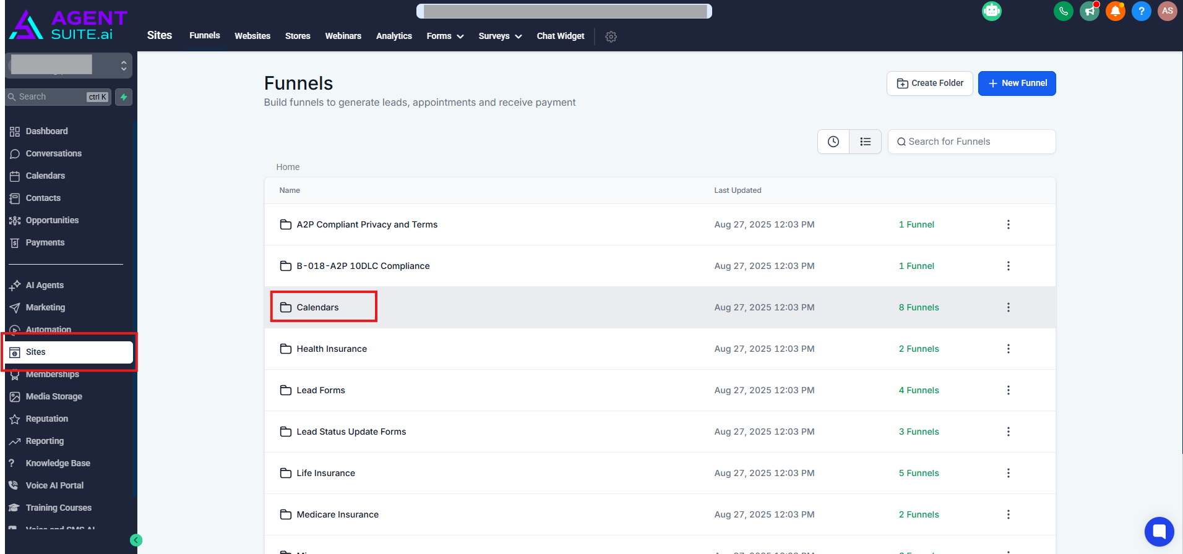Click the green robot assistant icon
The image size is (1183, 554).
click(992, 11)
